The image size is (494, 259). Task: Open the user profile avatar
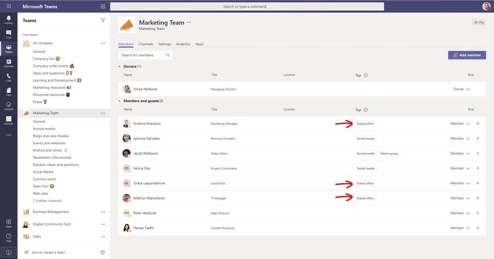(x=486, y=6)
